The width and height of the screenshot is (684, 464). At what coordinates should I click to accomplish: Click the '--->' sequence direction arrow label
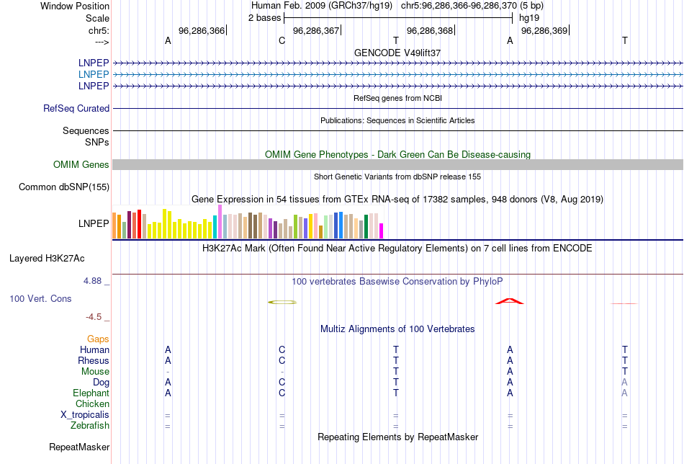tap(102, 43)
